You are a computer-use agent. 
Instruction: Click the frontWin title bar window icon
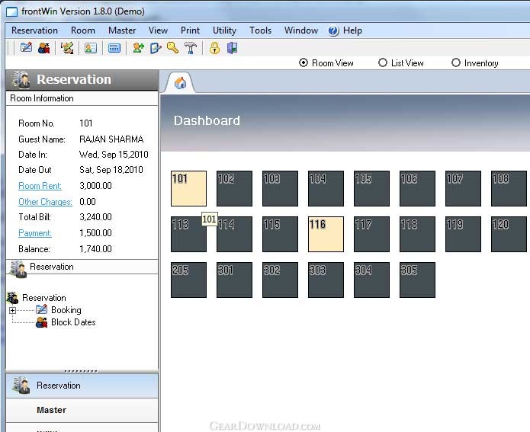[12, 11]
